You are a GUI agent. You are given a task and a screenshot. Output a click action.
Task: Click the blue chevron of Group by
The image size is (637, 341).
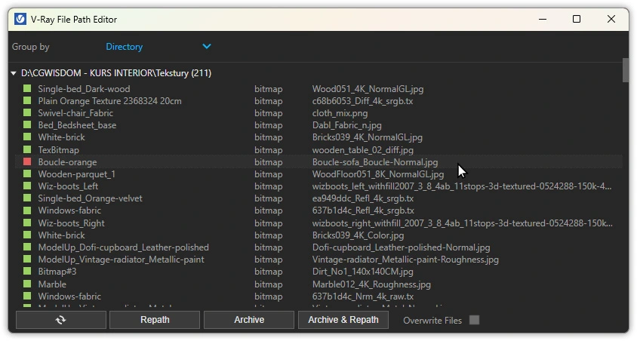coord(207,47)
